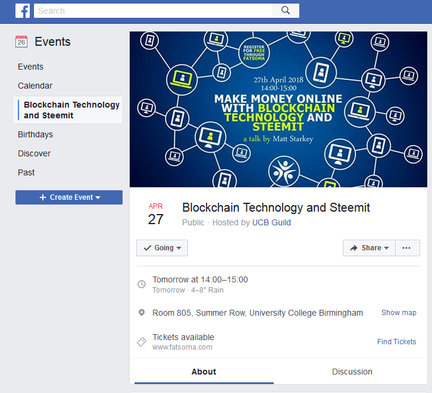Click www.fatsoma.com ticket link
432x393 pixels.
pyautogui.click(x=183, y=347)
